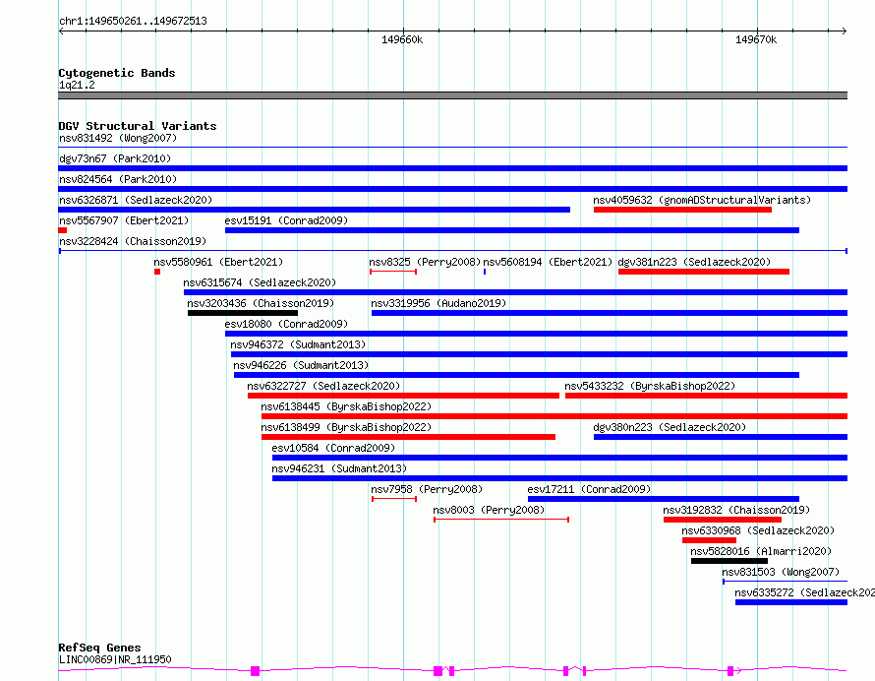Select the nsv5580961 (Ebert2021) red marker
The width and height of the screenshot is (875, 681).
(x=157, y=272)
